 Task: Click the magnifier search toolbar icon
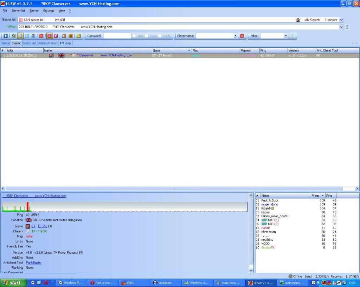tap(14, 36)
